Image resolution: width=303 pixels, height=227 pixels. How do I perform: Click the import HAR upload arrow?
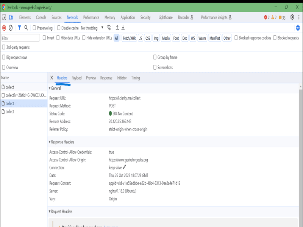[x=117, y=28]
